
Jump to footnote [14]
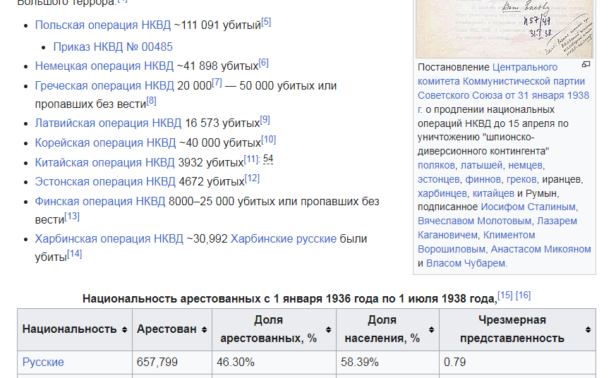[74, 255]
